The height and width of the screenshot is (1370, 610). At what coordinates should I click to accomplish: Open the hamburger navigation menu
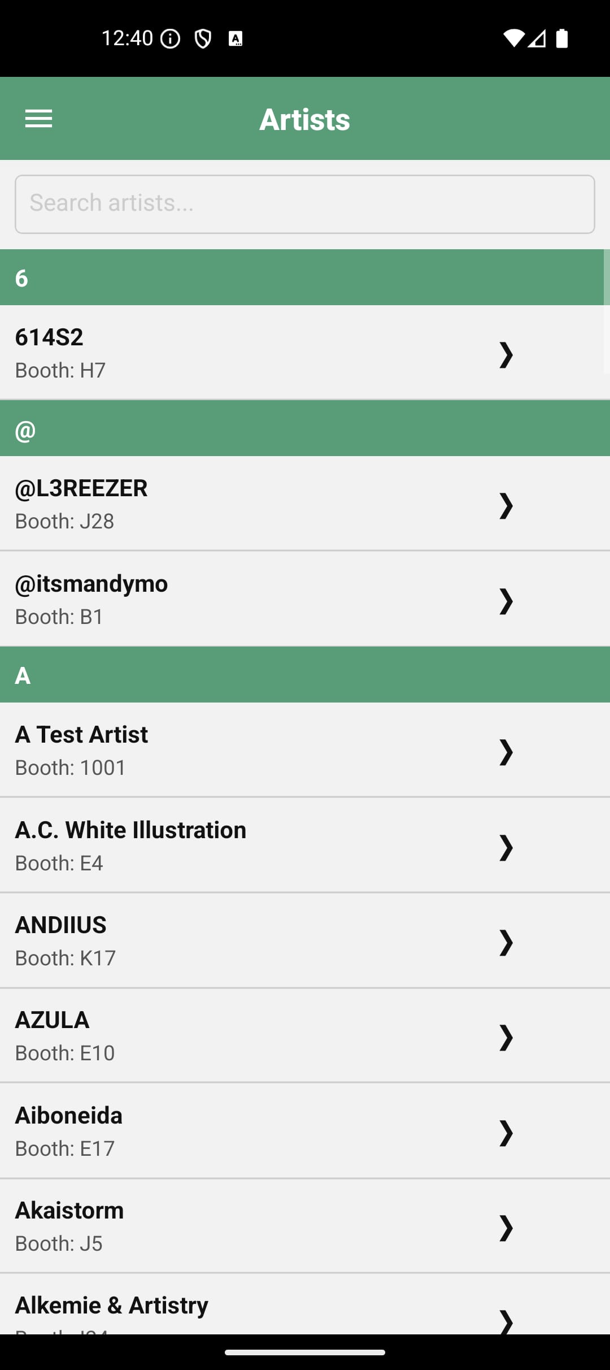pyautogui.click(x=38, y=119)
